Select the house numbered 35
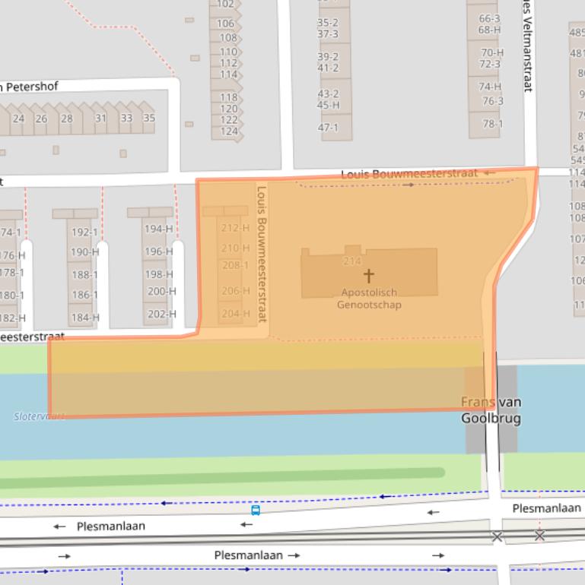 coord(148,118)
